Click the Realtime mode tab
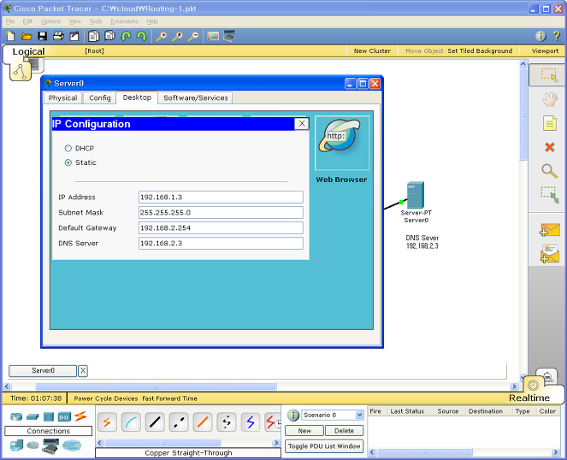 pyautogui.click(x=529, y=398)
